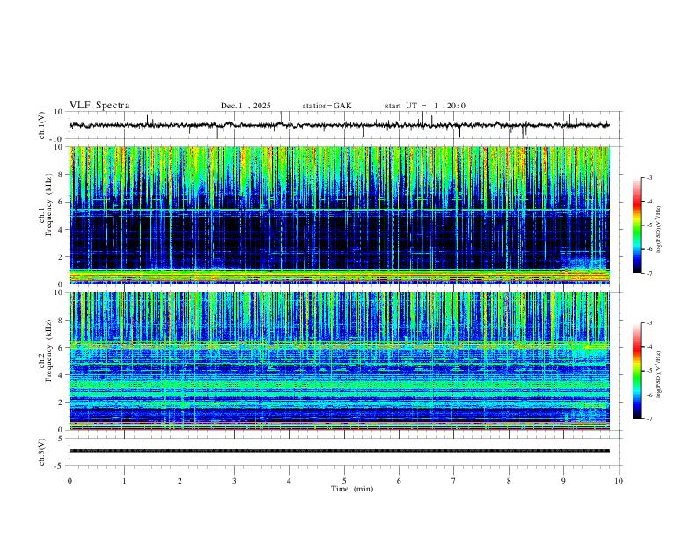This screenshot has width=697, height=539.
Task: Click the ch.1 color bar "log(PSD)" label
Action: point(658,230)
